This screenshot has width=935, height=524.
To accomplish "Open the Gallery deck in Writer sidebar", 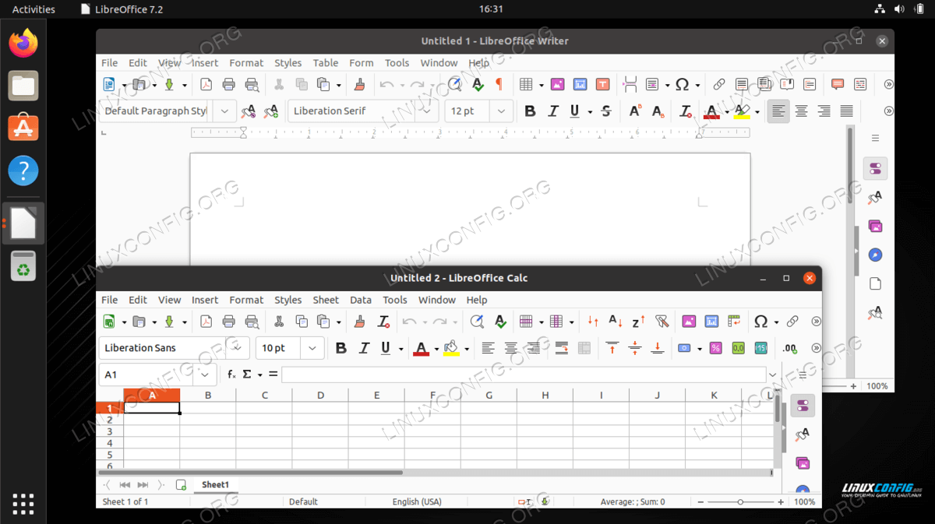I will 875,226.
